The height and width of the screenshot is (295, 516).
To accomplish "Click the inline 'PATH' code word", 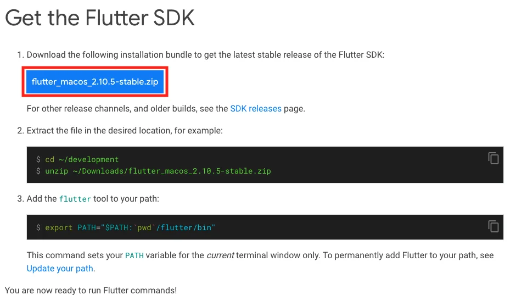I will click(134, 255).
